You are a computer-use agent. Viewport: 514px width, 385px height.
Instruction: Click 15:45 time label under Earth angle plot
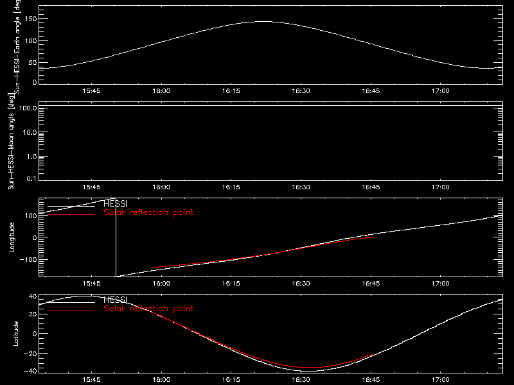point(91,91)
